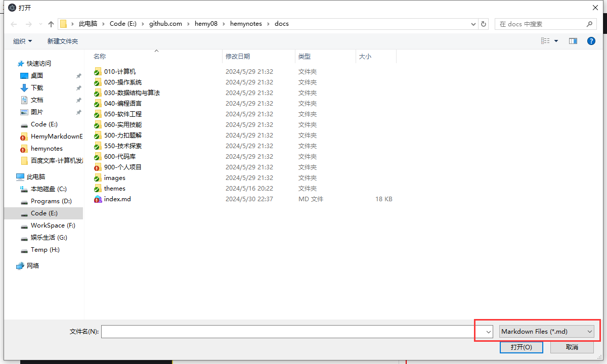Click 新建文件夹 new folder button
Screen dimensions: 607x364
click(x=63, y=41)
